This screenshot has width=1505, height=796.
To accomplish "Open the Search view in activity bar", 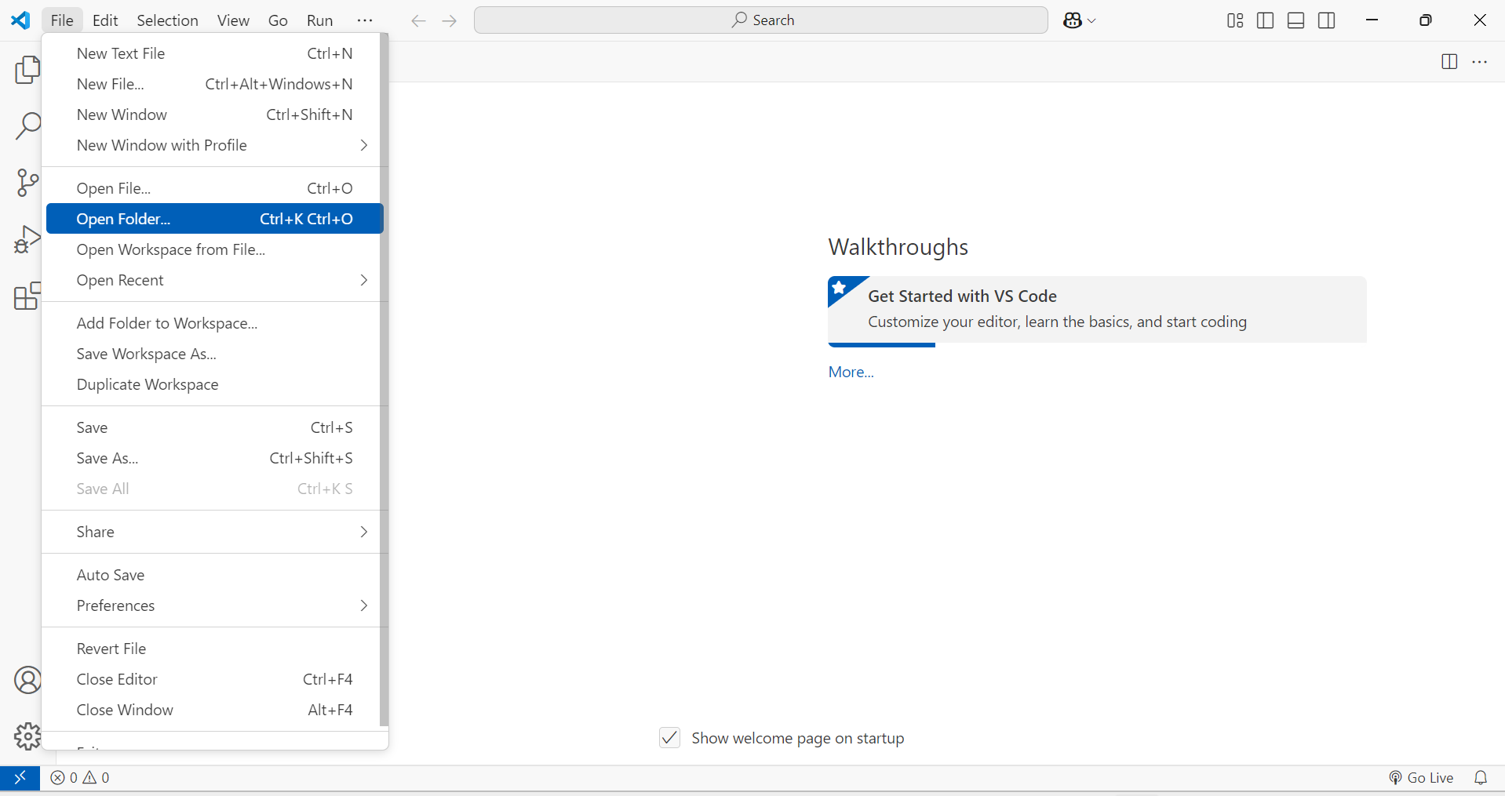I will 27,125.
